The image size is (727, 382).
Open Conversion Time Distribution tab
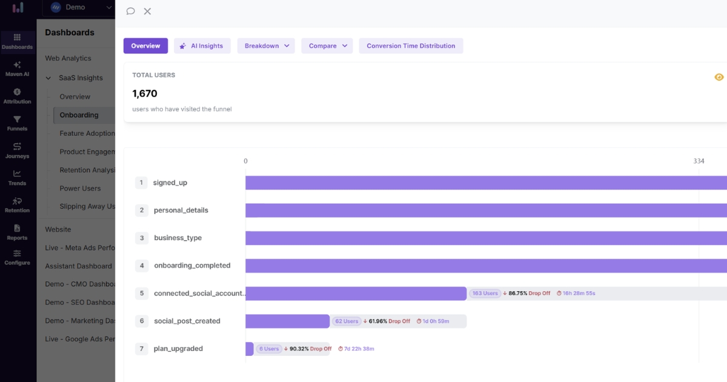click(411, 45)
